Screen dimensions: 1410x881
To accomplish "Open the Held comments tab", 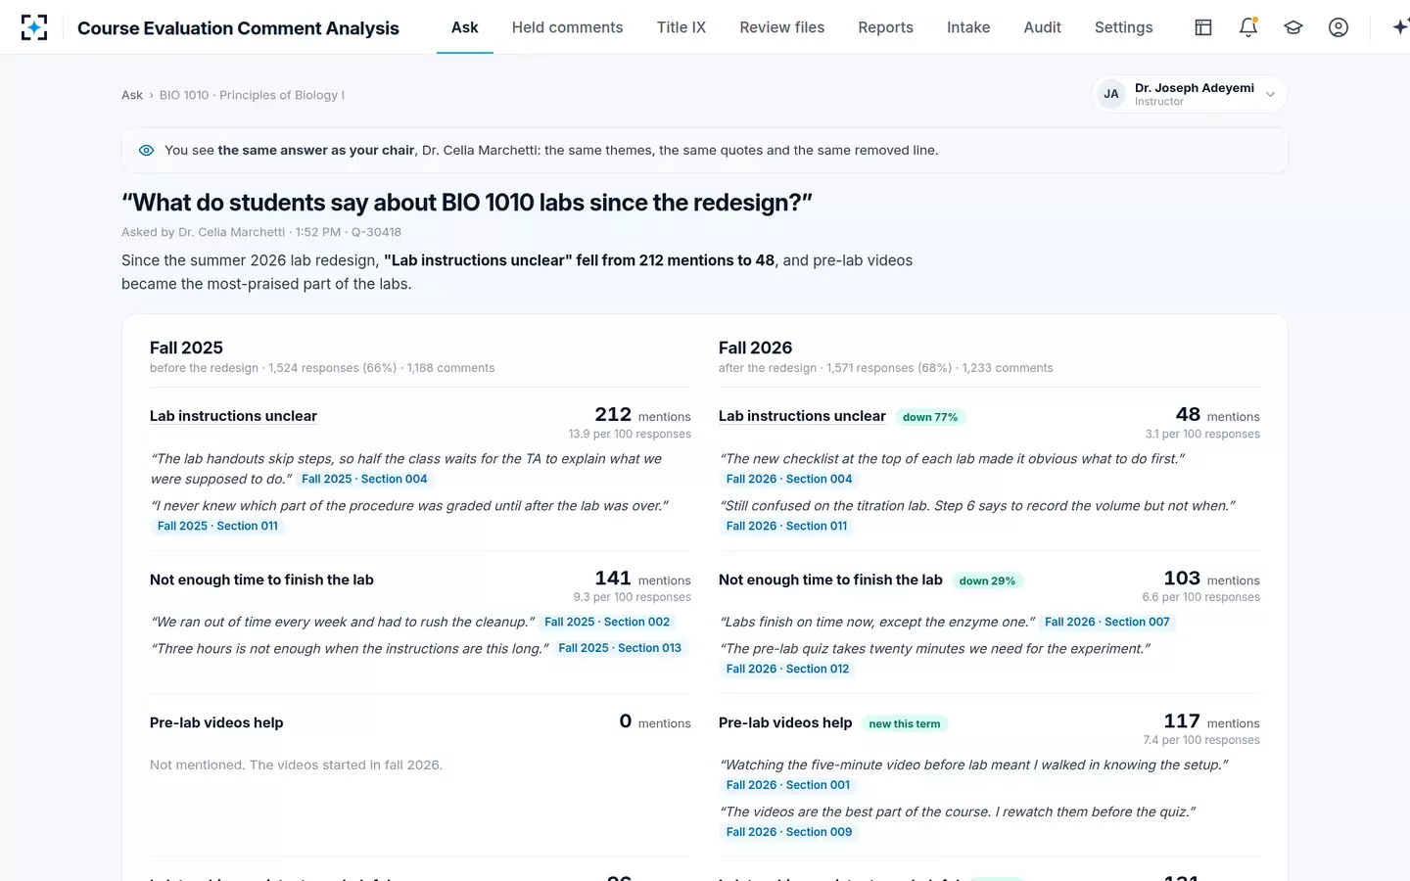I will (x=568, y=27).
